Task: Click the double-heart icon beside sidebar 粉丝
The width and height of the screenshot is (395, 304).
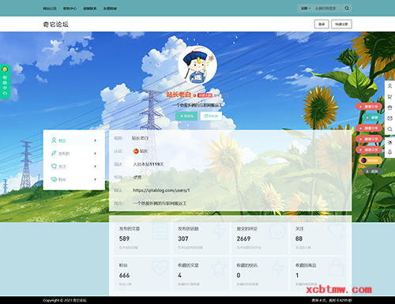Action: [x=54, y=179]
